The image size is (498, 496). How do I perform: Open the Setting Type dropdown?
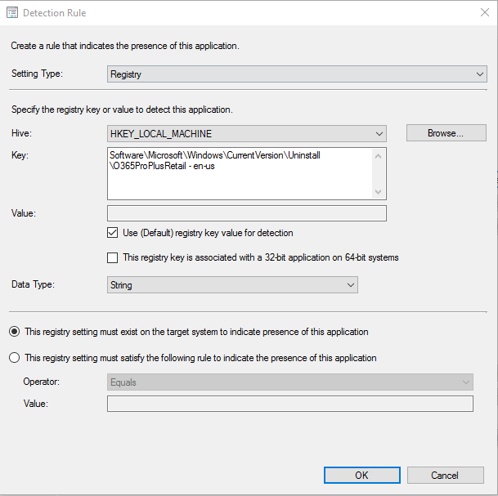tap(297, 74)
